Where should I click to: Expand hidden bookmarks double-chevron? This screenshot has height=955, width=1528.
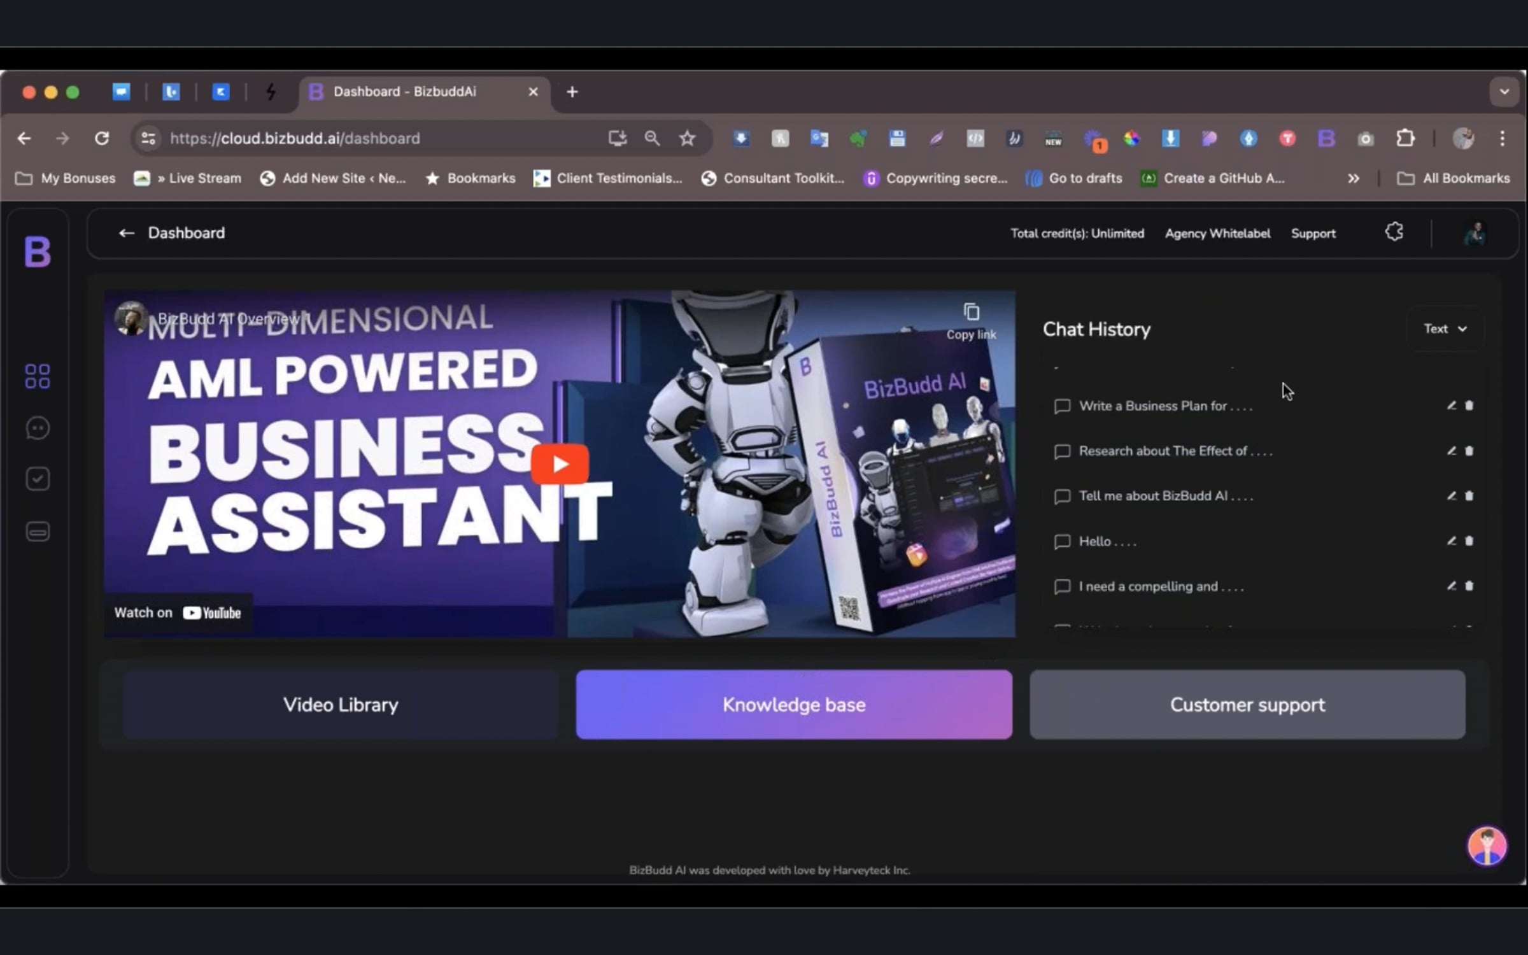1354,178
